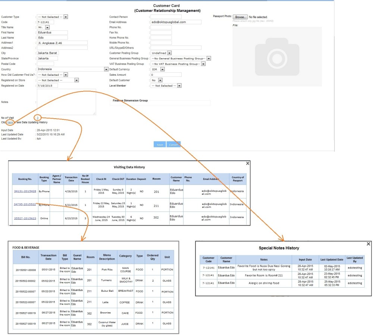Close the Visiting Data History popup
The height and width of the screenshot is (335, 373).
coord(248,163)
